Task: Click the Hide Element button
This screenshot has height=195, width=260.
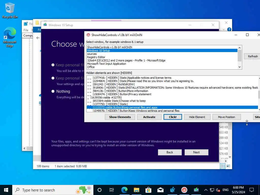Action: coord(197,117)
